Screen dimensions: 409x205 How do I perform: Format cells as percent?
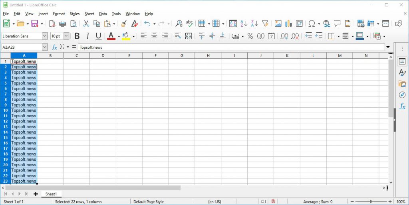[250, 36]
